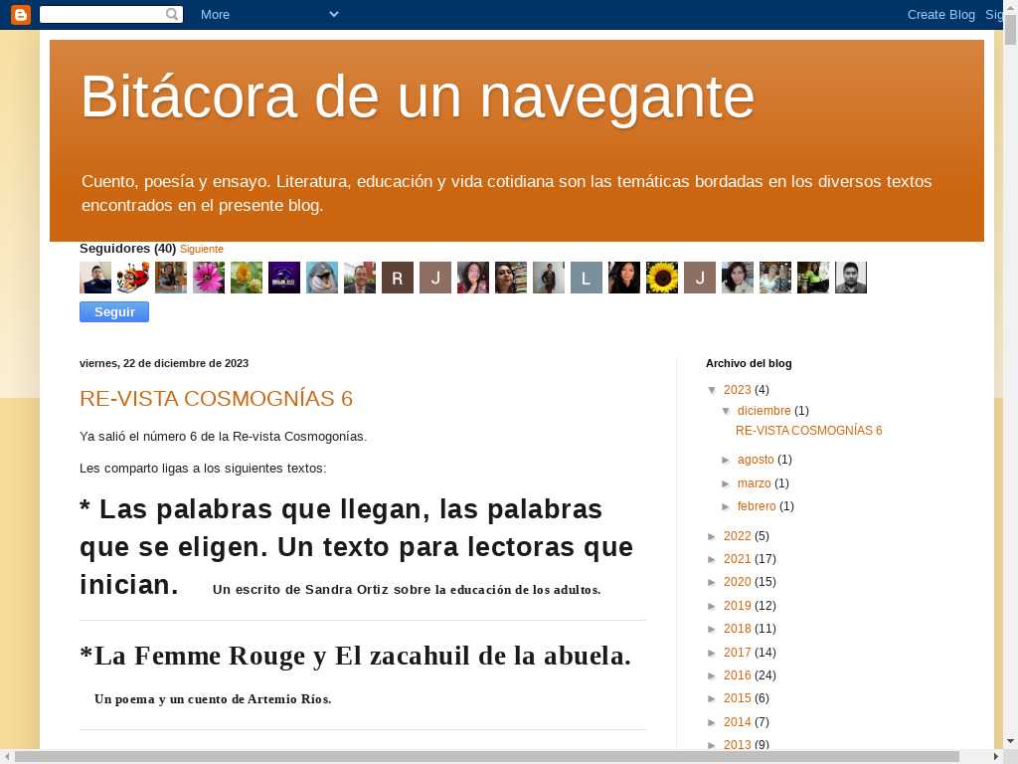Screen dimensions: 1018x764
Task: Click the 'Archivo del blog' heading
Action: [x=749, y=363]
